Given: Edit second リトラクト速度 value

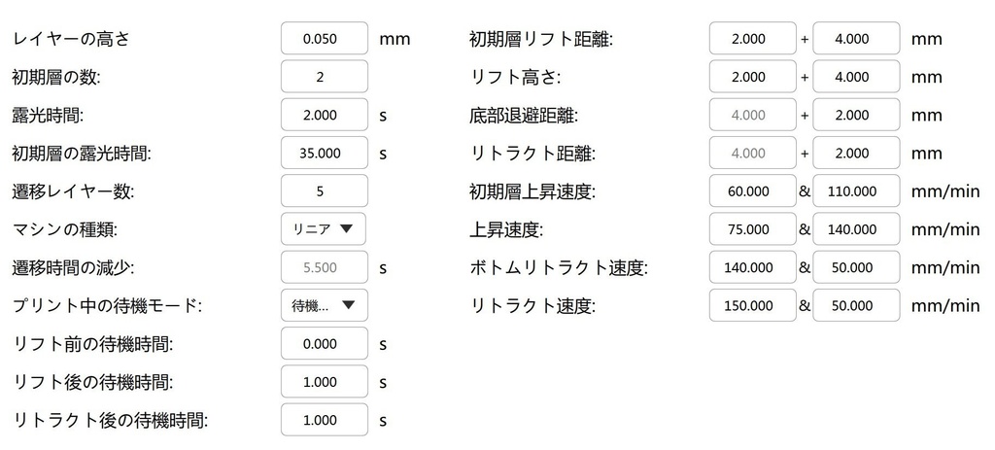Looking at the screenshot, I should pyautogui.click(x=856, y=305).
